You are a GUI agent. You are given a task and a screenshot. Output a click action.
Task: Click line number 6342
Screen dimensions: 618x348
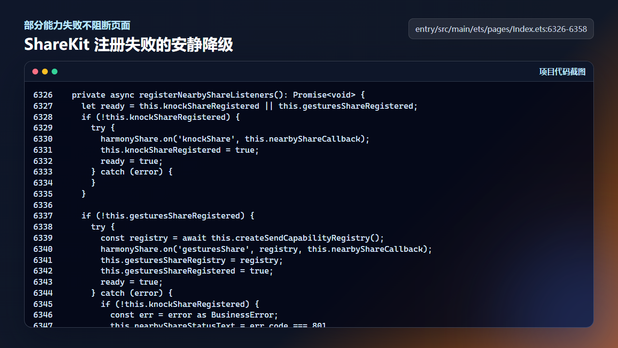pyautogui.click(x=43, y=271)
